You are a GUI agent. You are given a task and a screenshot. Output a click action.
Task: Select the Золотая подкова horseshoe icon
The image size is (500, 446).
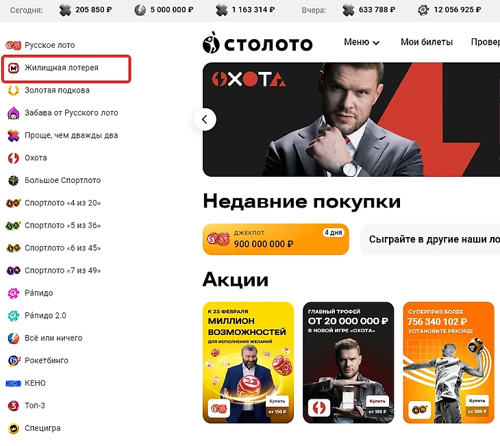click(14, 90)
